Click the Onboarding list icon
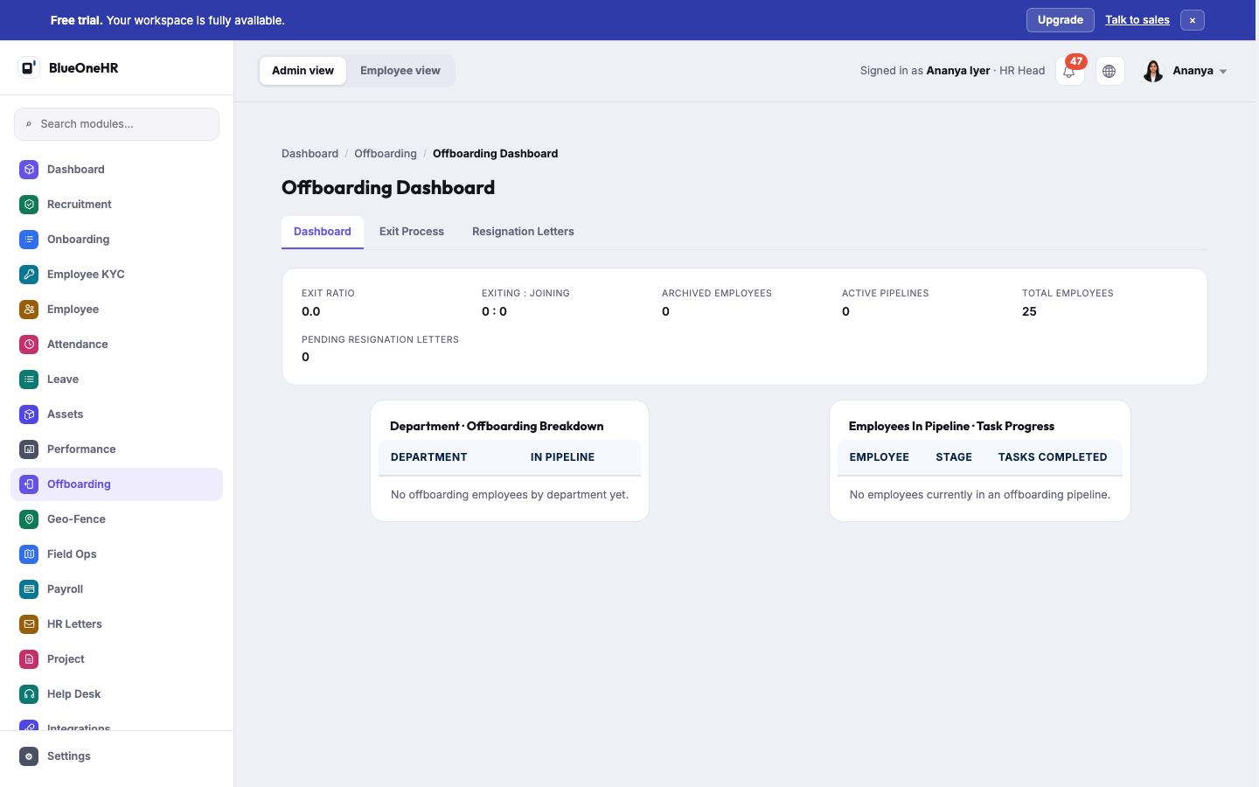 click(x=29, y=240)
